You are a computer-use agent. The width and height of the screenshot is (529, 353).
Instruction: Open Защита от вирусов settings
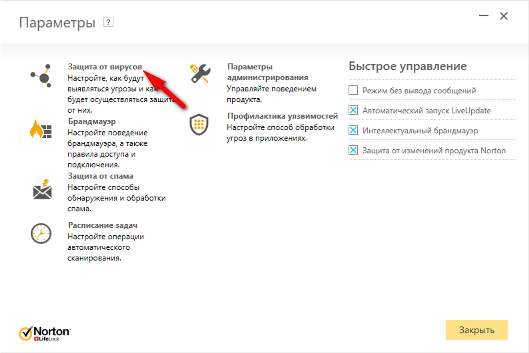coord(105,67)
